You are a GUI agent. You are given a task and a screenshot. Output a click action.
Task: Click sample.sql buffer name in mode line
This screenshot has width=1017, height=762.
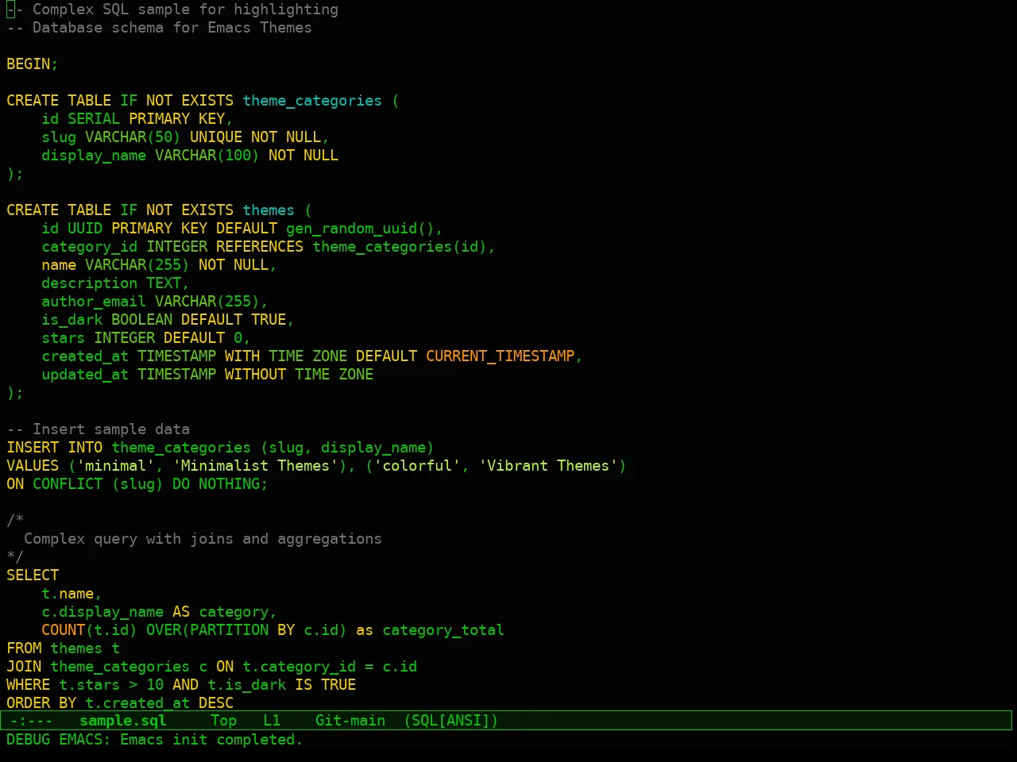(x=123, y=721)
